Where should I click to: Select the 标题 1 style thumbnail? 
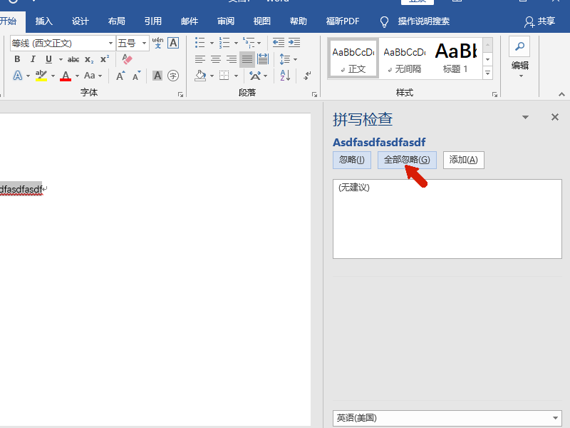coord(455,58)
